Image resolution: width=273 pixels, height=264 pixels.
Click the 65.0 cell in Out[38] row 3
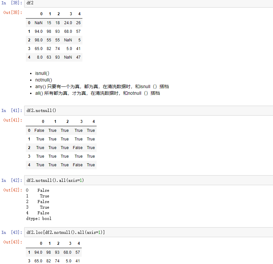coord(38,49)
